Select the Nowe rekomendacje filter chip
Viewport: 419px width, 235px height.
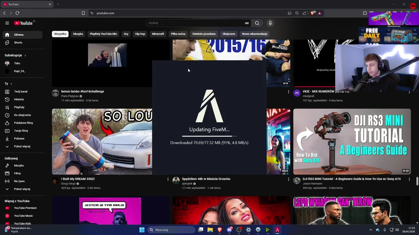coord(255,34)
